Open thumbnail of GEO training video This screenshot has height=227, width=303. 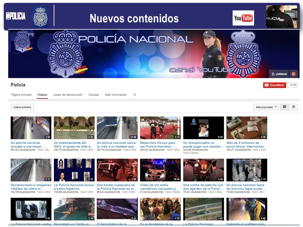pos(74,128)
